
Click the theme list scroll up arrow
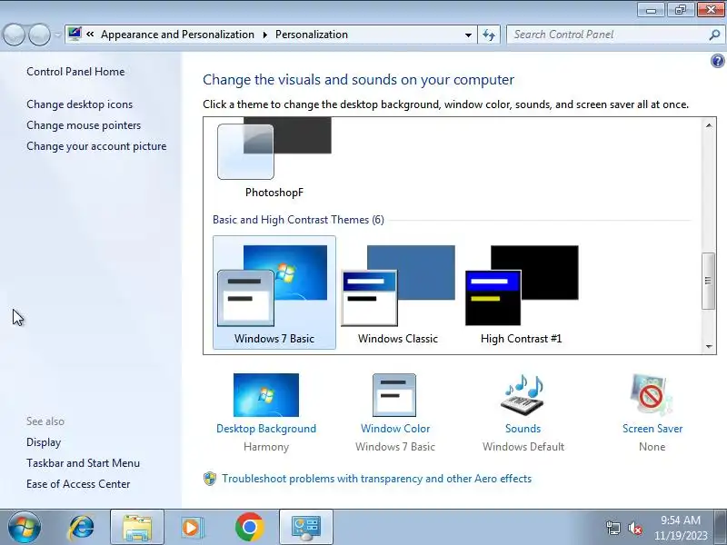tap(709, 125)
